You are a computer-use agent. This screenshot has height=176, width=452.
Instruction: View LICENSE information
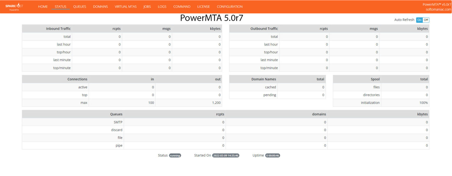click(x=203, y=6)
